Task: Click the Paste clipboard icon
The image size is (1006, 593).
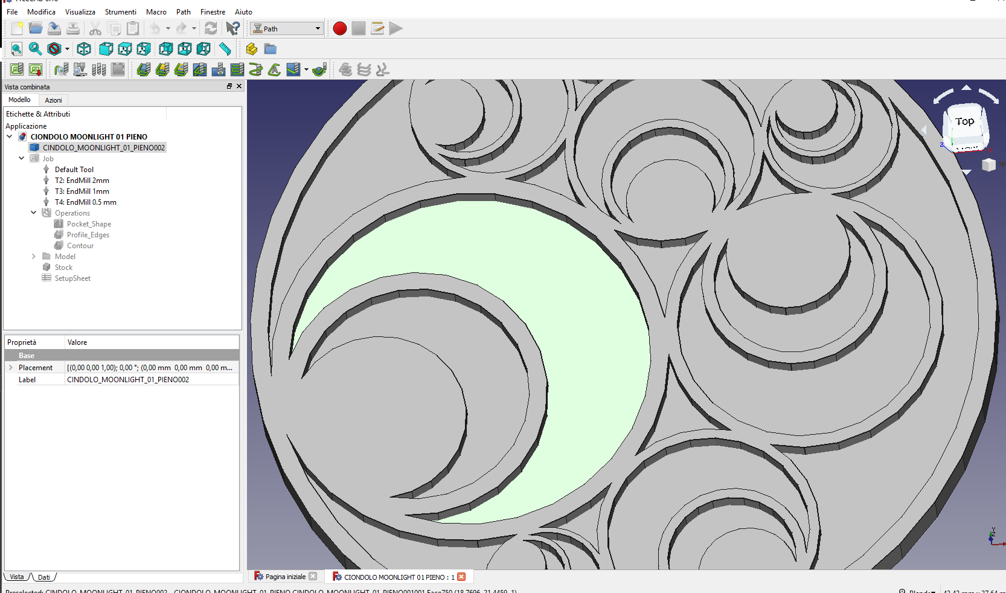Action: coord(133,28)
